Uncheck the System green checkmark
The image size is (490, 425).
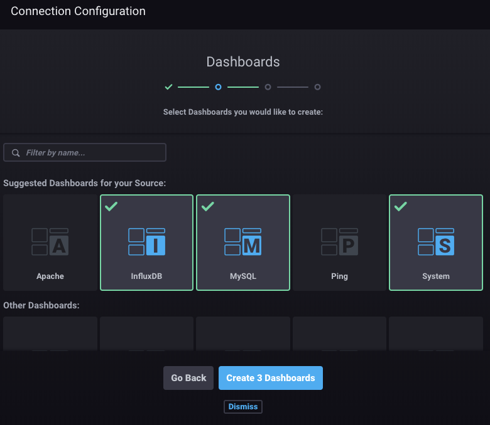coord(401,206)
